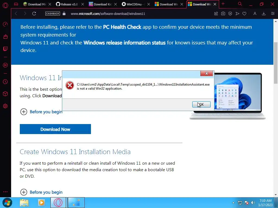Switch to Release v3.0 GitHub tab
Screen dimensions: 278x208
tap(67, 4)
